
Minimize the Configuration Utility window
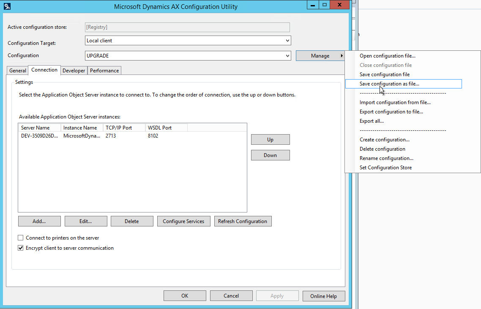click(x=313, y=5)
